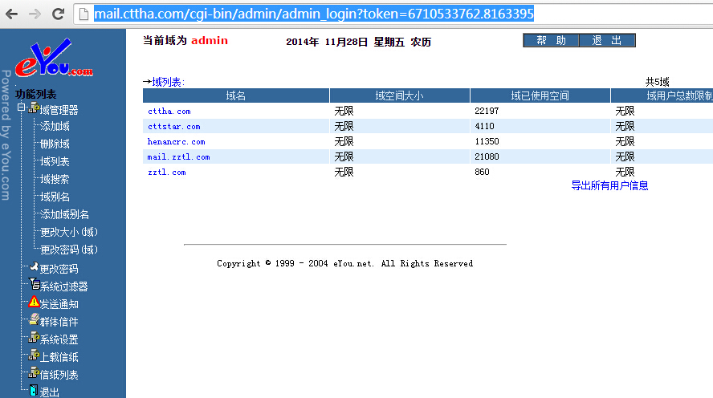Click the used-space value 860

(482, 173)
